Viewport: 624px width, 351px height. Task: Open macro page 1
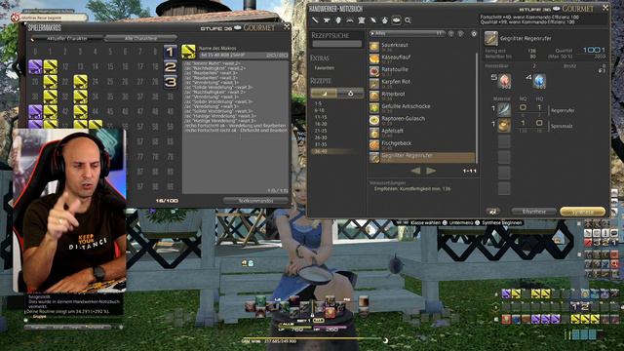[x=171, y=52]
